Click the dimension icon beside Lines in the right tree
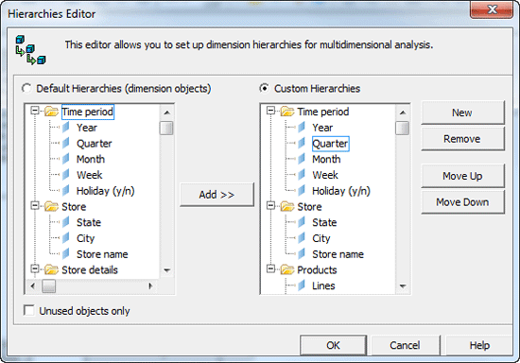Image resolution: width=520 pixels, height=363 pixels. click(x=302, y=285)
